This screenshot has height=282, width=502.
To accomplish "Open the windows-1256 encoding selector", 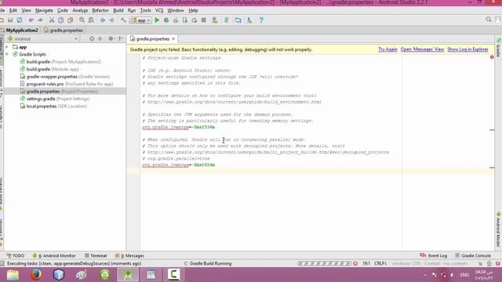I will pos(406,263).
